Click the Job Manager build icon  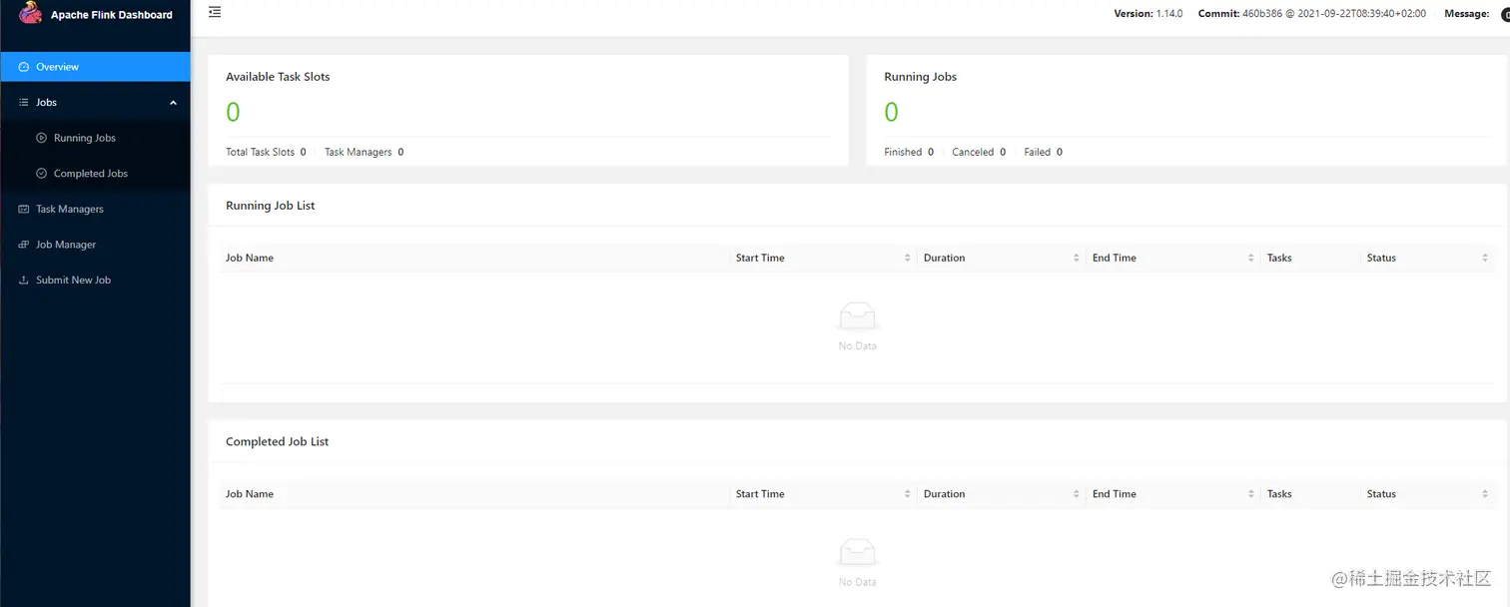(24, 245)
